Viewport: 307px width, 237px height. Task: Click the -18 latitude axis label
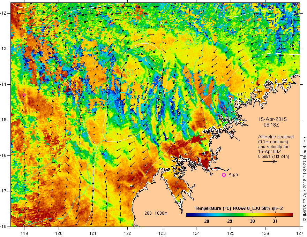[3, 227]
